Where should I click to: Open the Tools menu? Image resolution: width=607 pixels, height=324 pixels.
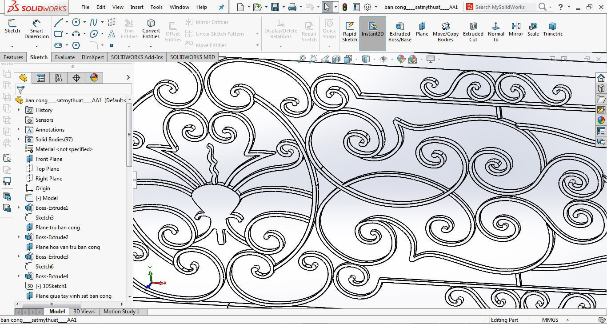pos(156,7)
